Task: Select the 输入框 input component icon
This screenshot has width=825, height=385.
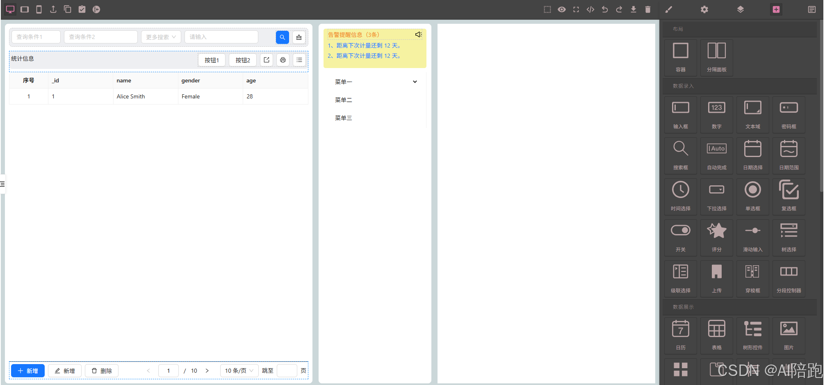Action: pos(680,115)
